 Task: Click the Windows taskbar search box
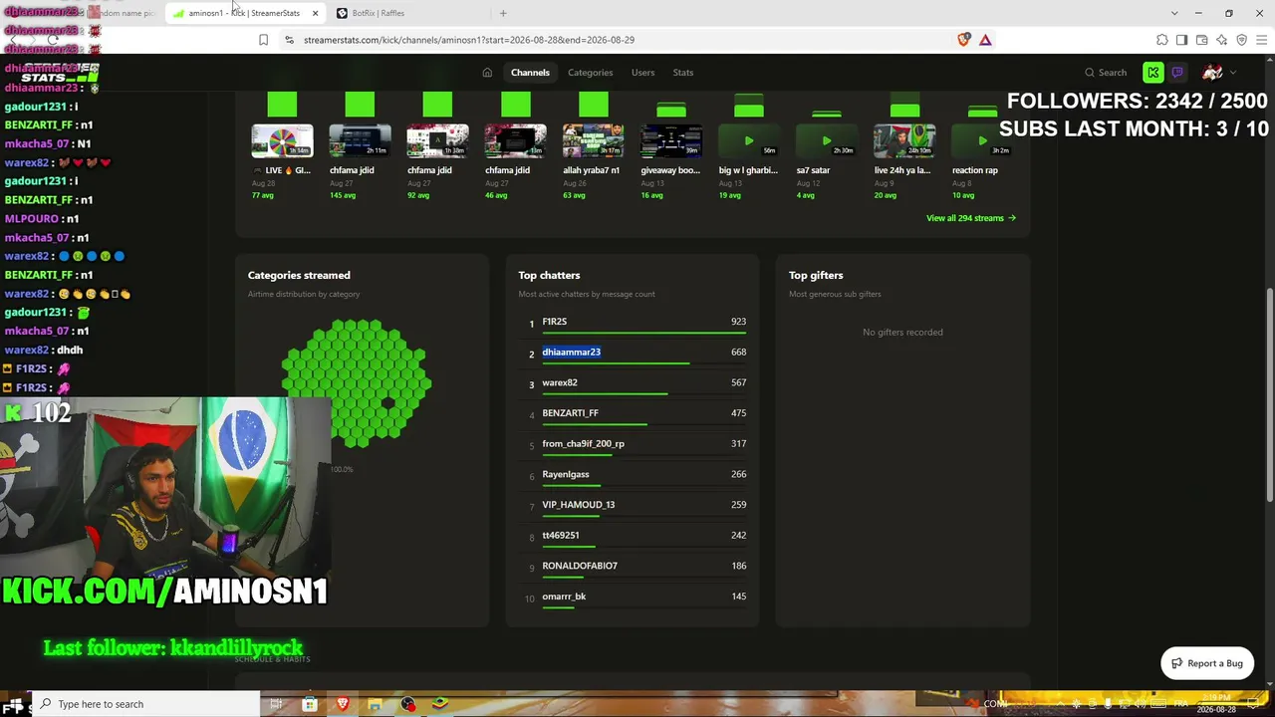pos(144,704)
